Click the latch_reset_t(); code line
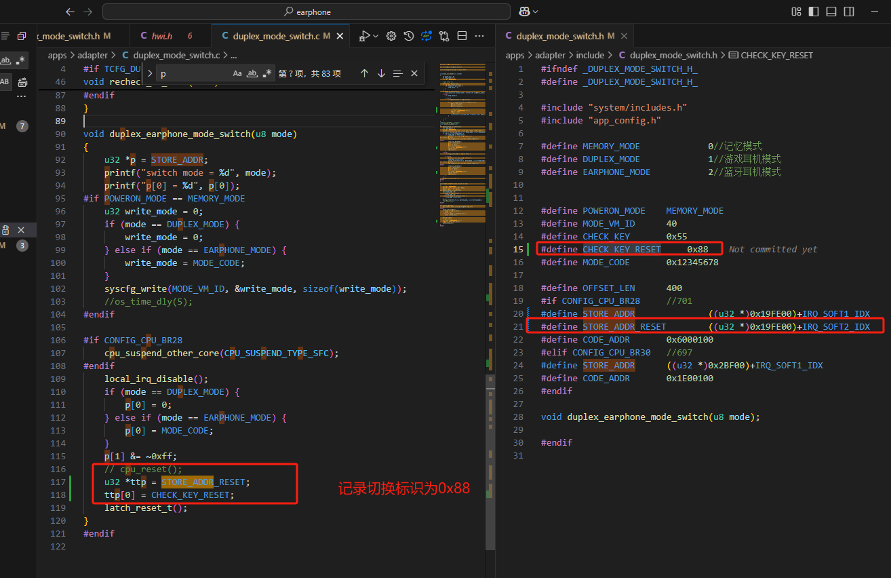Viewport: 891px width, 578px height. coord(146,508)
